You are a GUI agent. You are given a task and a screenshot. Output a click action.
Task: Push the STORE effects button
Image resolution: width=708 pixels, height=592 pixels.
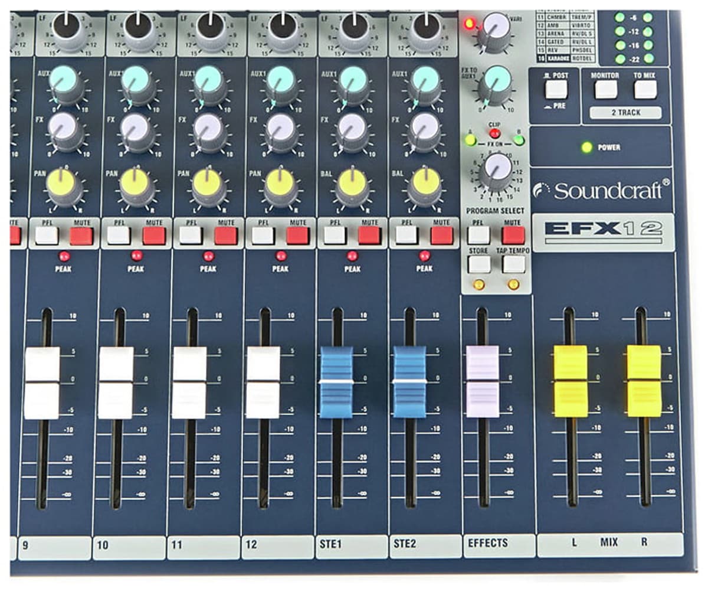coord(478,264)
